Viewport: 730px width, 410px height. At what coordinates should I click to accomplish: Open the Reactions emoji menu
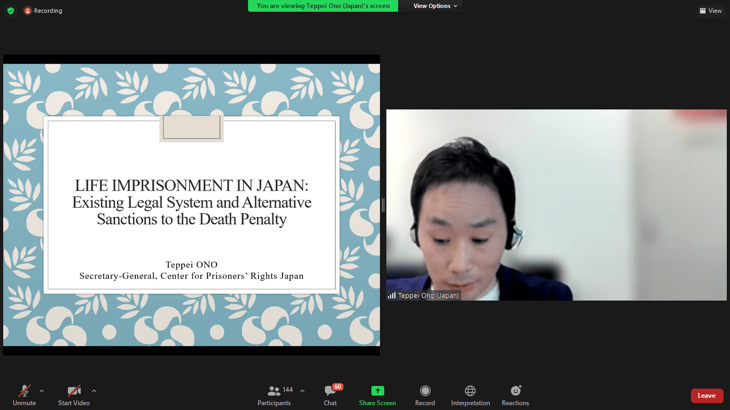tap(515, 396)
